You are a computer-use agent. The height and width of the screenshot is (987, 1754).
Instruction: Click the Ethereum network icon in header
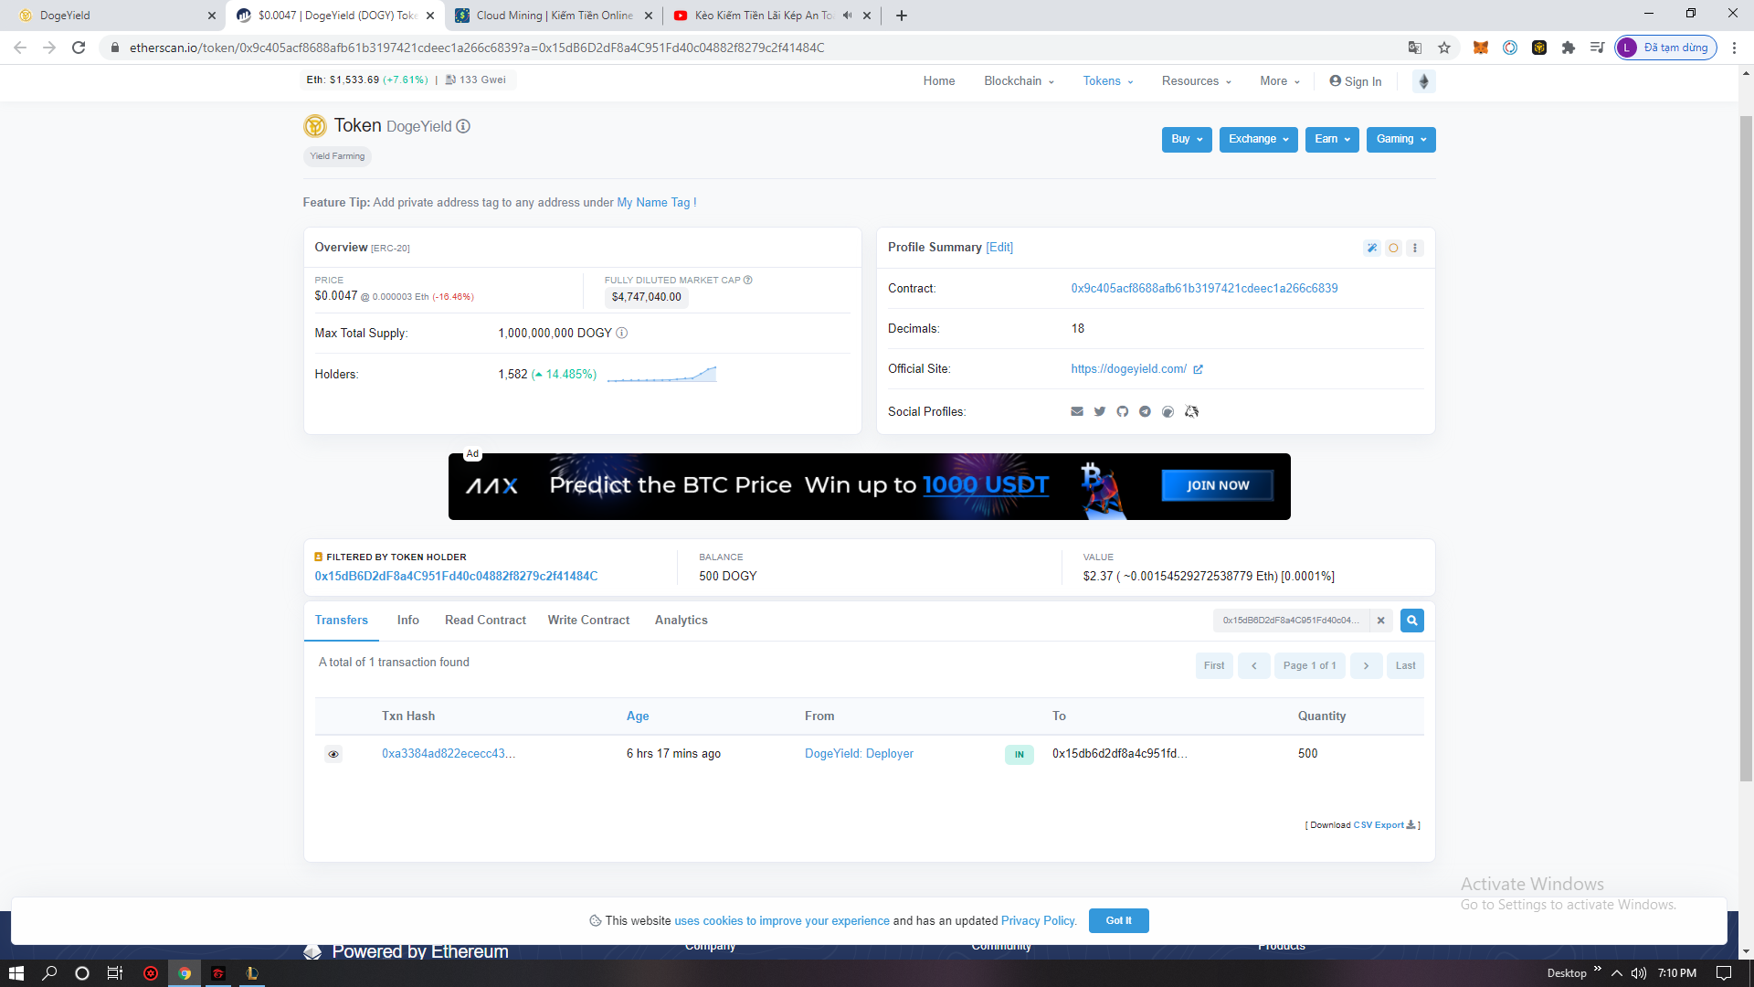tap(1423, 81)
